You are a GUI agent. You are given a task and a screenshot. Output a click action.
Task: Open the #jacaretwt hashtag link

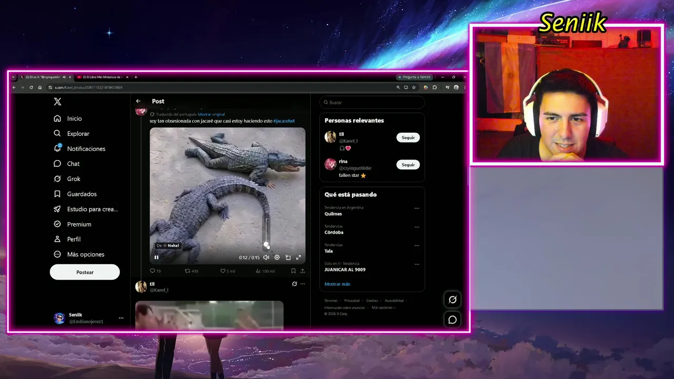pos(284,121)
